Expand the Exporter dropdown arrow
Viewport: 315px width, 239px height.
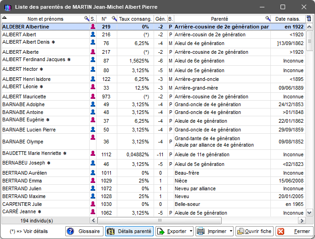click(190, 231)
